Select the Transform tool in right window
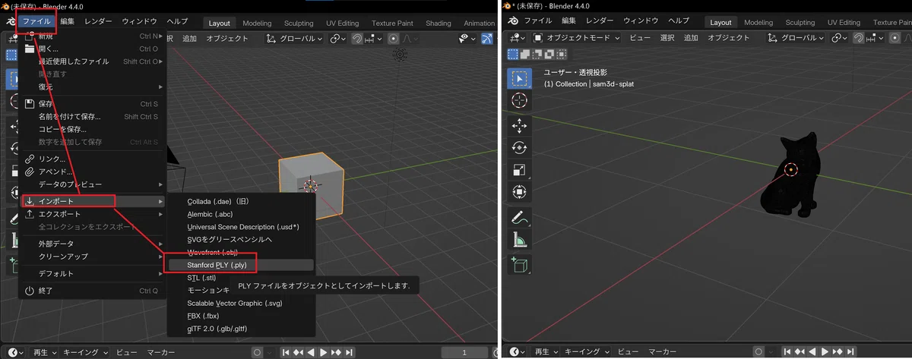The height and width of the screenshot is (359, 912). [520, 192]
